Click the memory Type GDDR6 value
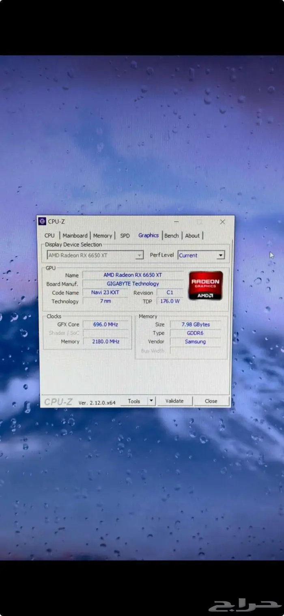This screenshot has width=284, height=616. point(196,333)
